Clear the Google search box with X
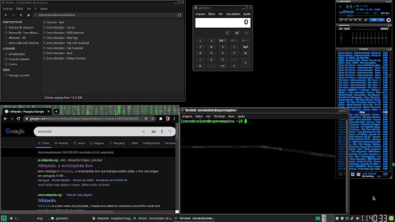Screen dimensions: 395x222 [143, 131]
